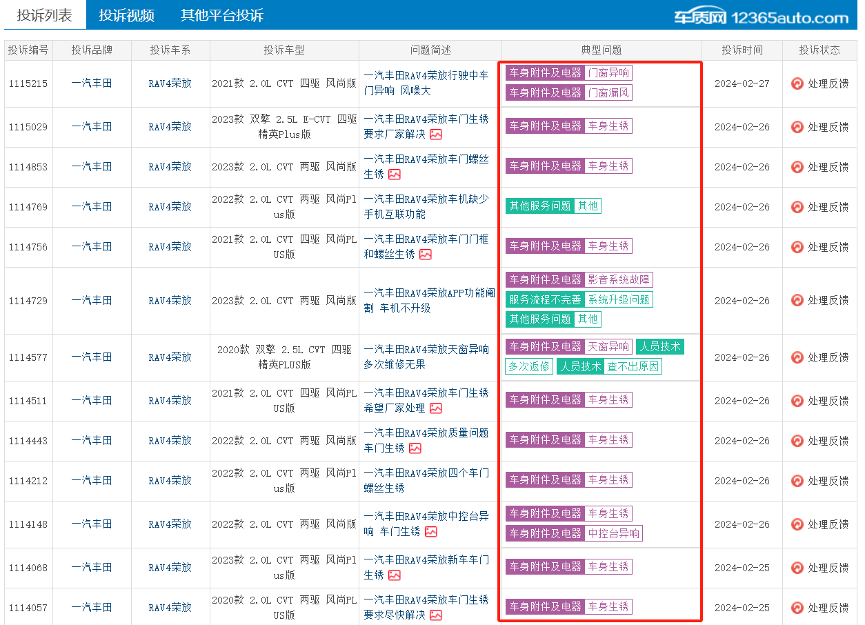The height and width of the screenshot is (625, 865).
Task: Click the 服务流程不完善 category tag
Action: pos(545,300)
